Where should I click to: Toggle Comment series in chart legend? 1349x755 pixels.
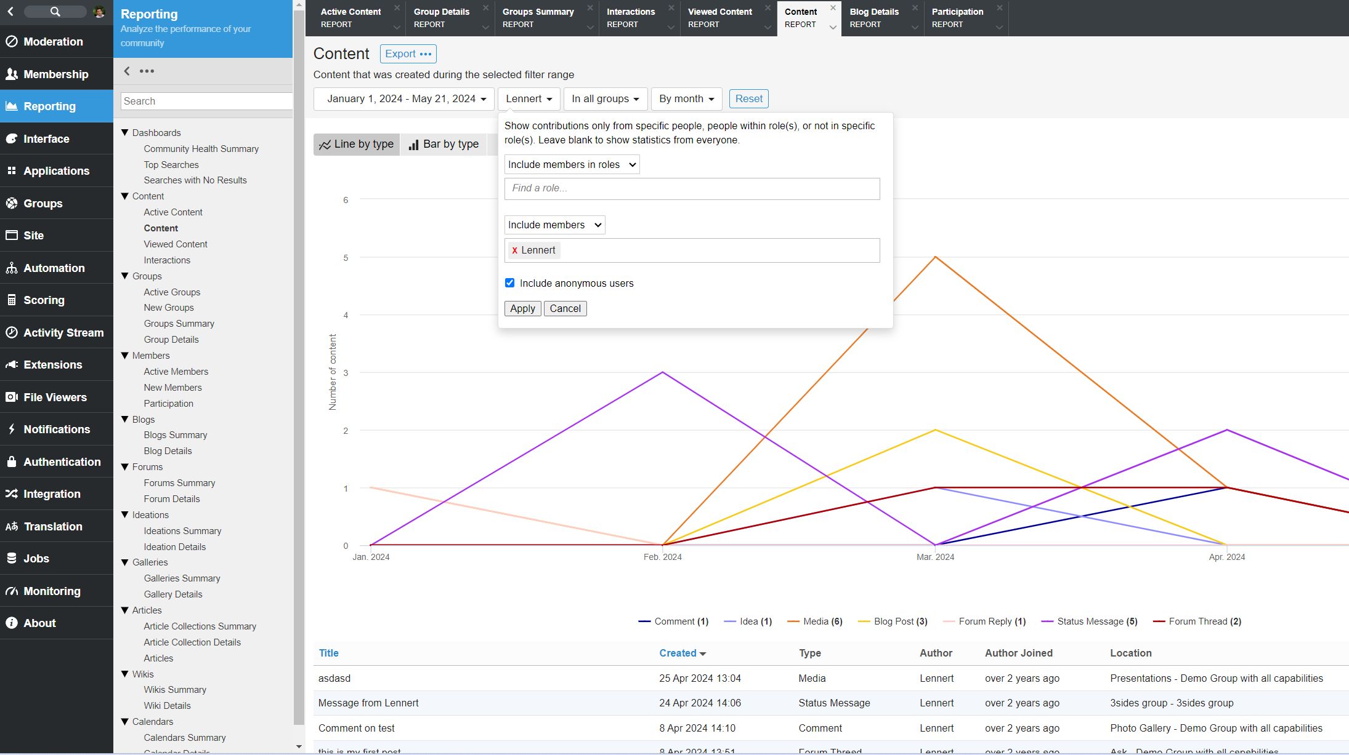[x=673, y=621]
